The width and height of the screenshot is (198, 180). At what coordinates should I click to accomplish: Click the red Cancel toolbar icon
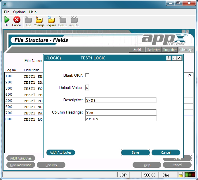17,20
